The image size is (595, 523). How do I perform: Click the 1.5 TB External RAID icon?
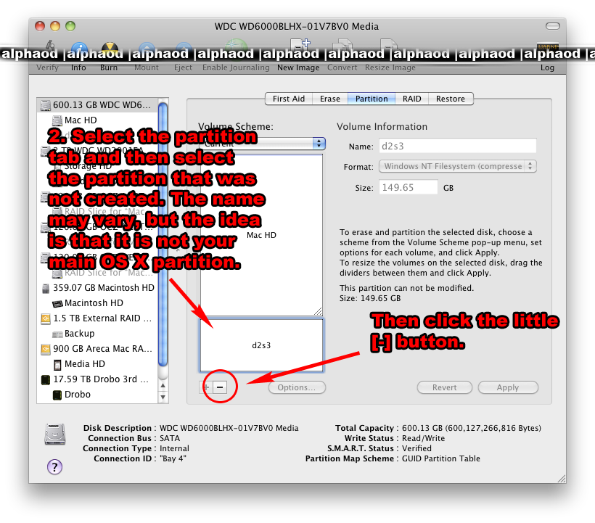[46, 318]
